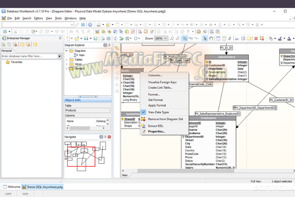Choose Create Link Table... from context menu

(160, 88)
